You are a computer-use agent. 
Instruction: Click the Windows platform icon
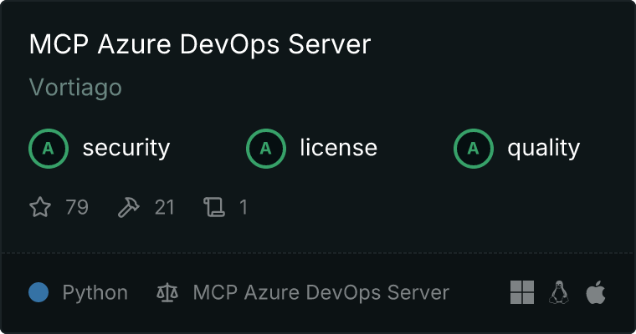[x=522, y=292]
